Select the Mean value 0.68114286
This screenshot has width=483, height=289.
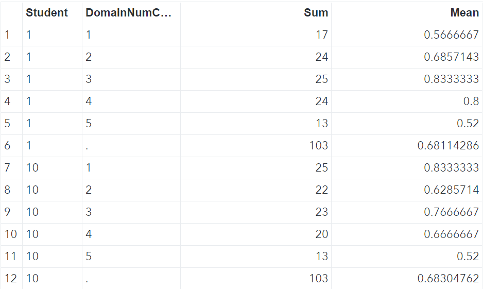(x=448, y=146)
